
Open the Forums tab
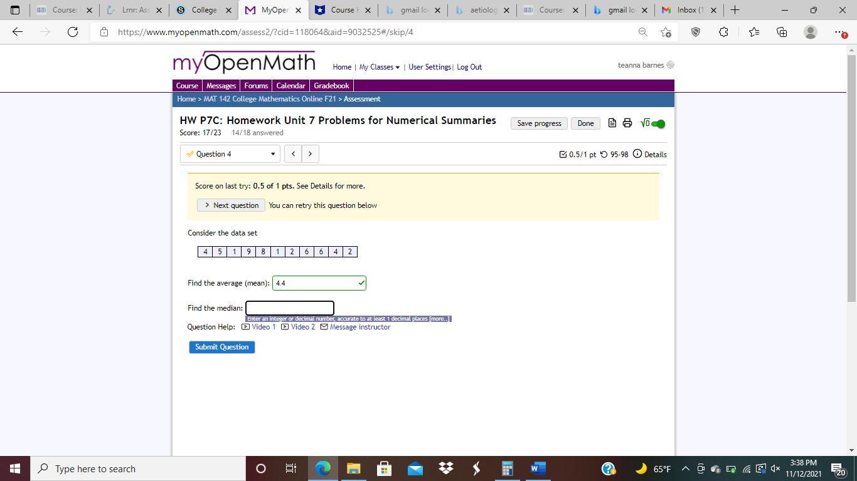[x=256, y=86]
